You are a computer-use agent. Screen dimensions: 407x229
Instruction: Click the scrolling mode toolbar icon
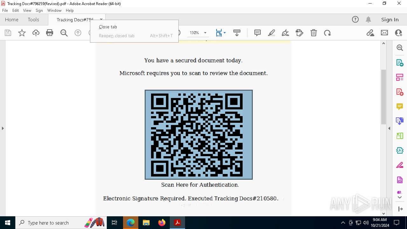[x=237, y=33]
